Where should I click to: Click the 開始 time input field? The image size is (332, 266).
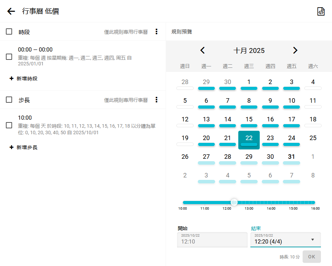pos(202,240)
